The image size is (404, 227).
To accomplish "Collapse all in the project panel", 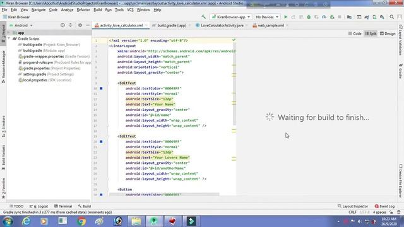I will [70, 25].
